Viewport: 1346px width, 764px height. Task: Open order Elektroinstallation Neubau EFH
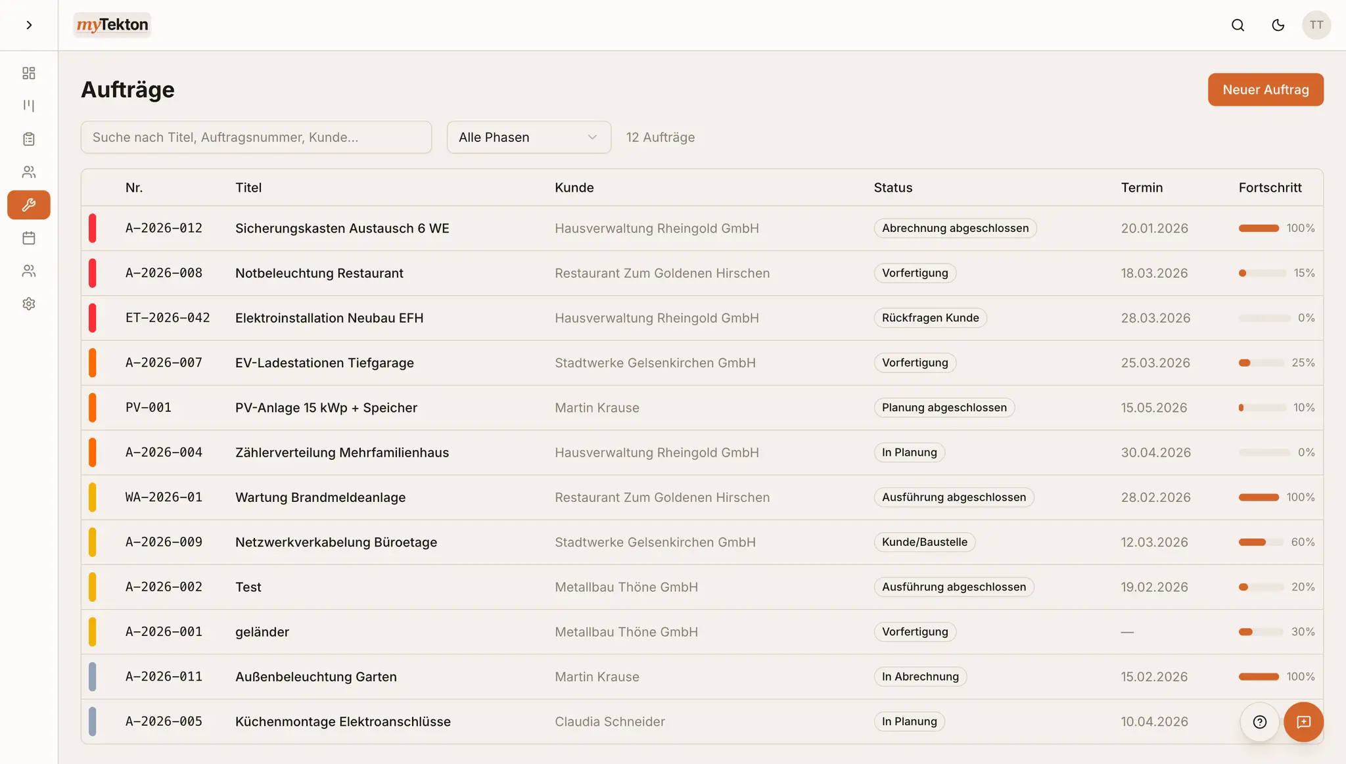click(x=329, y=318)
